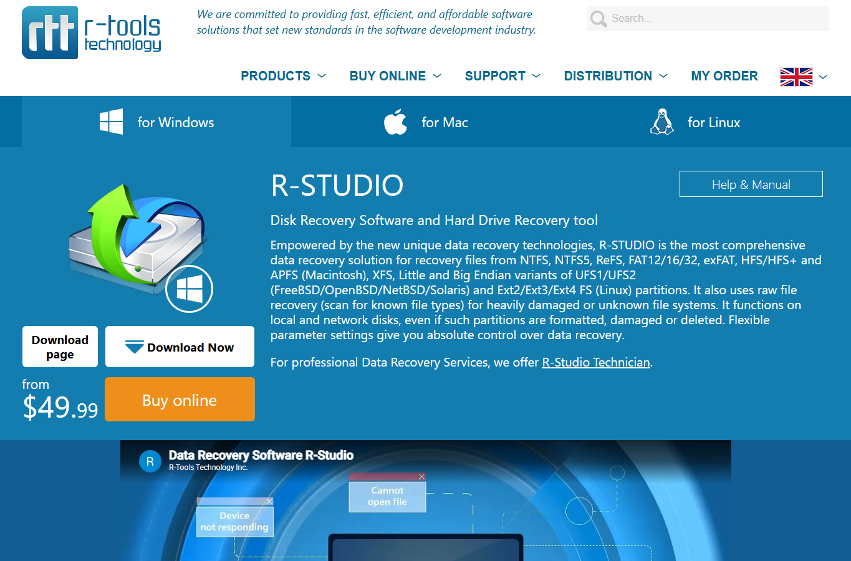Viewport: 851px width, 561px height.
Task: Click 'Disk Recovery Software and Hard Drive Recovery tool'
Action: coord(434,220)
